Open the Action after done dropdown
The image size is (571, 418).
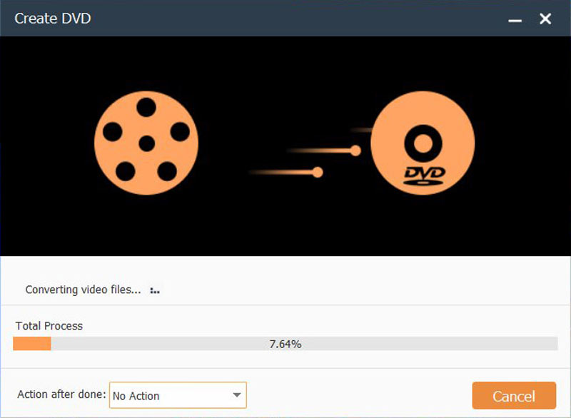[x=178, y=395]
